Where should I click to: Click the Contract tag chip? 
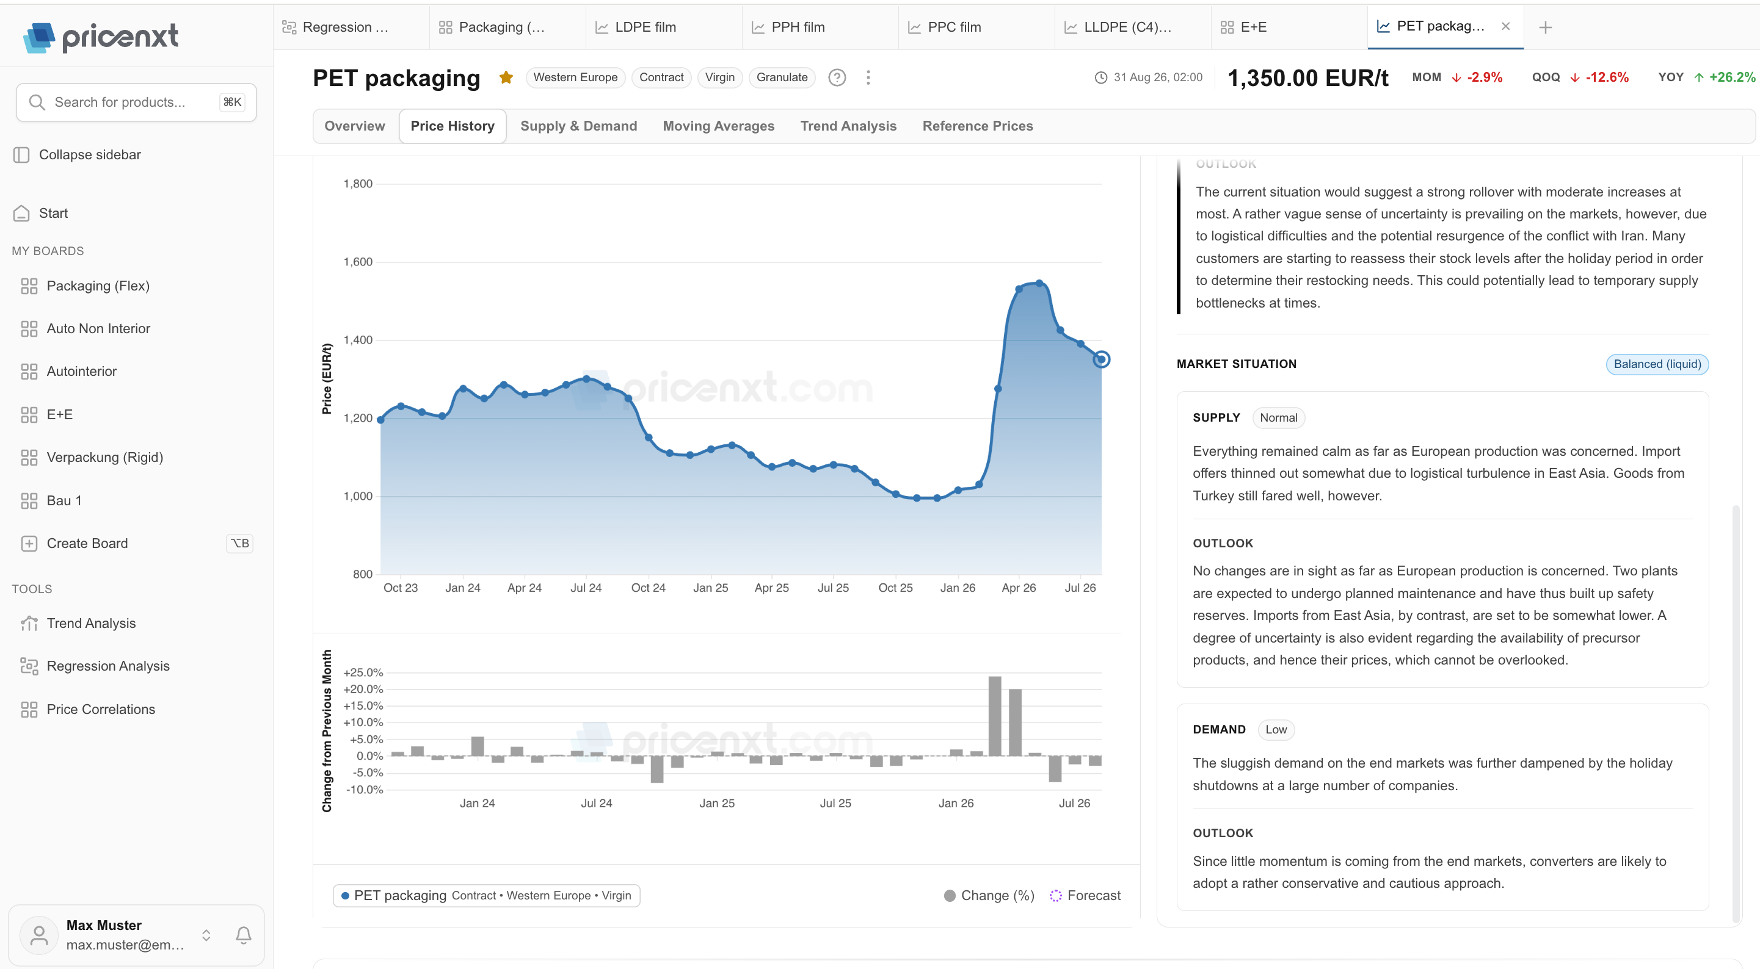661,77
